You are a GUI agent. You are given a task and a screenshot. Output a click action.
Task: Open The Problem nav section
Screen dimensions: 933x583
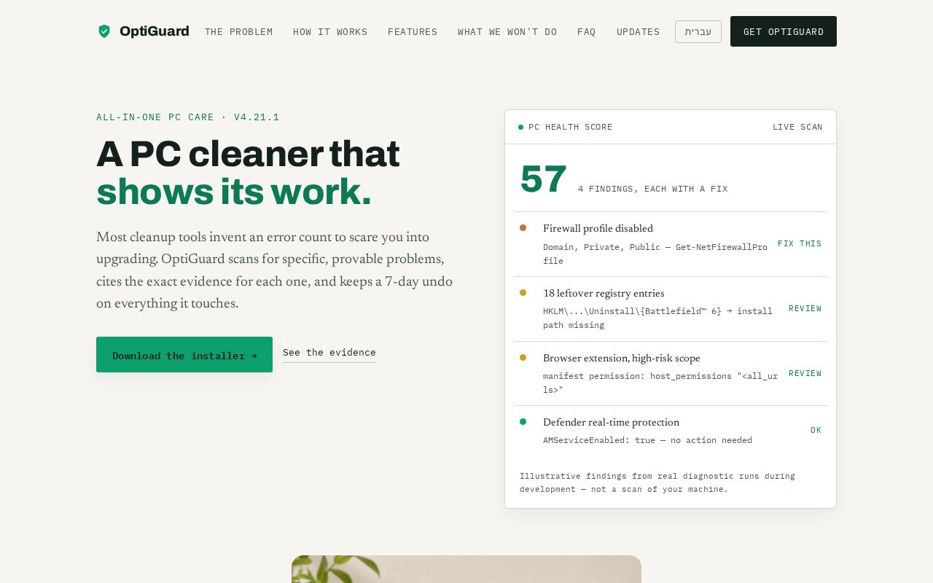[x=238, y=32]
